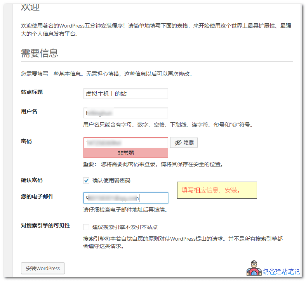Click the 建议搜索引擎不索引本站点 label text

[125, 227]
